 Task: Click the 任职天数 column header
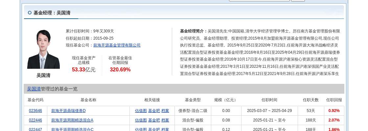[311, 100]
